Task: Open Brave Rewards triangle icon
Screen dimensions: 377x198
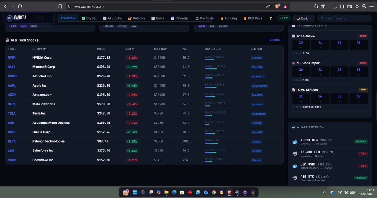Action: (x=285, y=6)
